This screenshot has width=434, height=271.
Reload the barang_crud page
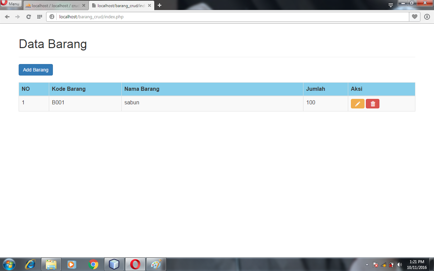(x=28, y=16)
